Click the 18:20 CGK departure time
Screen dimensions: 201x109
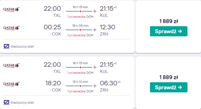[53, 83]
